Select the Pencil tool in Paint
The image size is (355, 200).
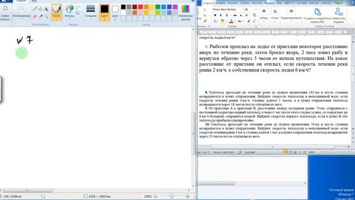click(34, 9)
